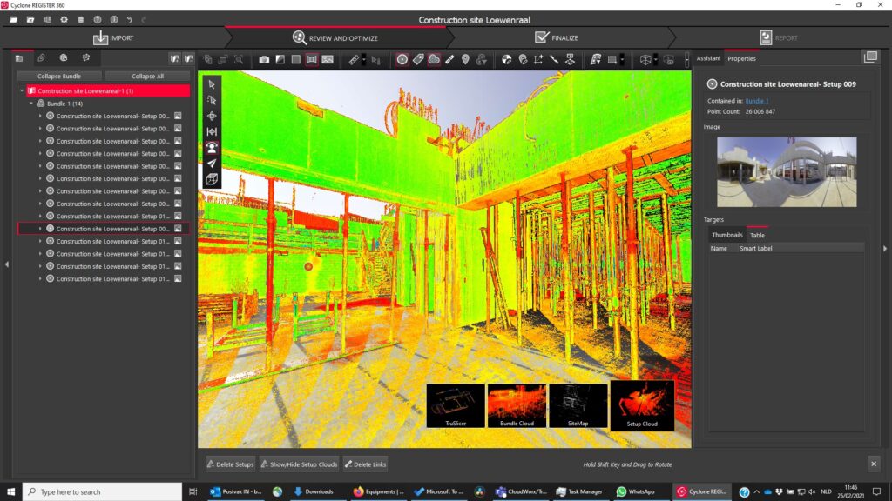Viewport: 892px width, 501px height.
Task: Switch to the Properties tab
Action: [742, 58]
